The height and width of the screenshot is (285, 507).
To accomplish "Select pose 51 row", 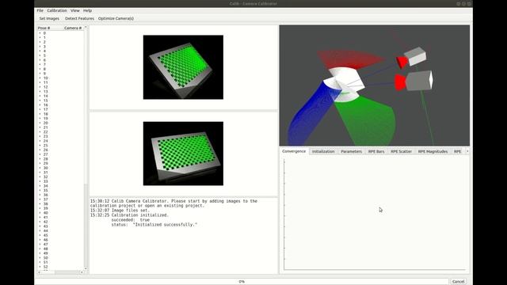I will click(60, 262).
